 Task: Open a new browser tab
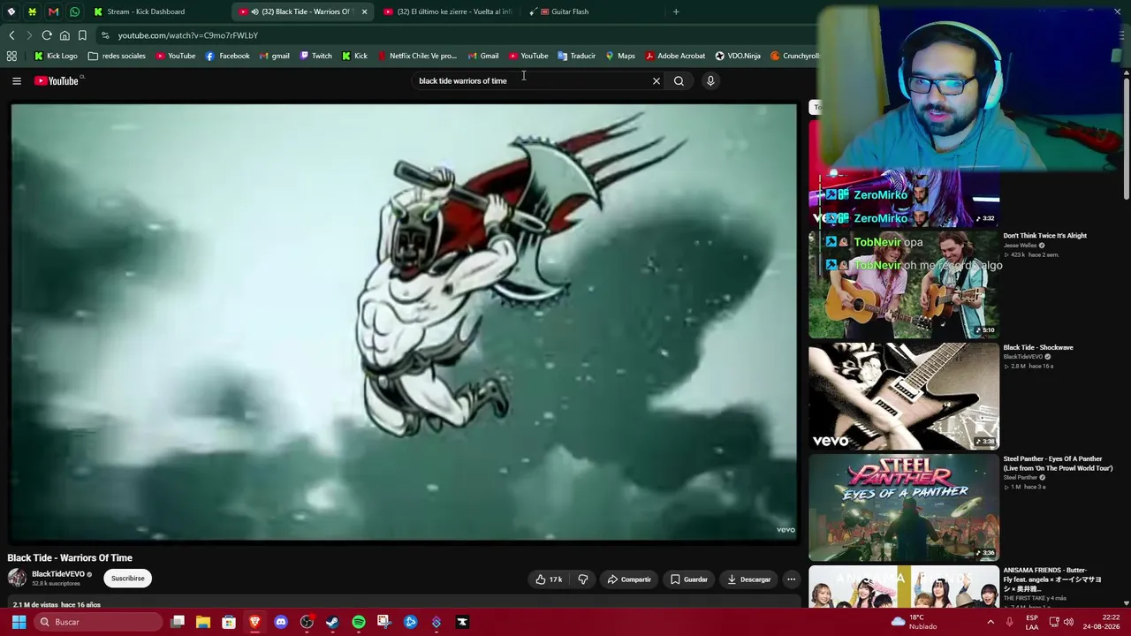coord(676,11)
